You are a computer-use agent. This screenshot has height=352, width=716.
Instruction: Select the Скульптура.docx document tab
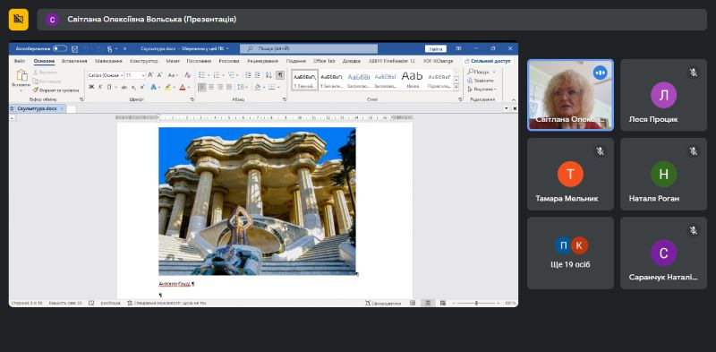pos(37,108)
